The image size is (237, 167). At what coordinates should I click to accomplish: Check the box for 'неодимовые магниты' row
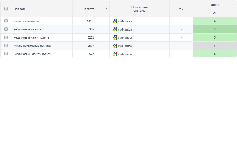[x=6, y=29]
